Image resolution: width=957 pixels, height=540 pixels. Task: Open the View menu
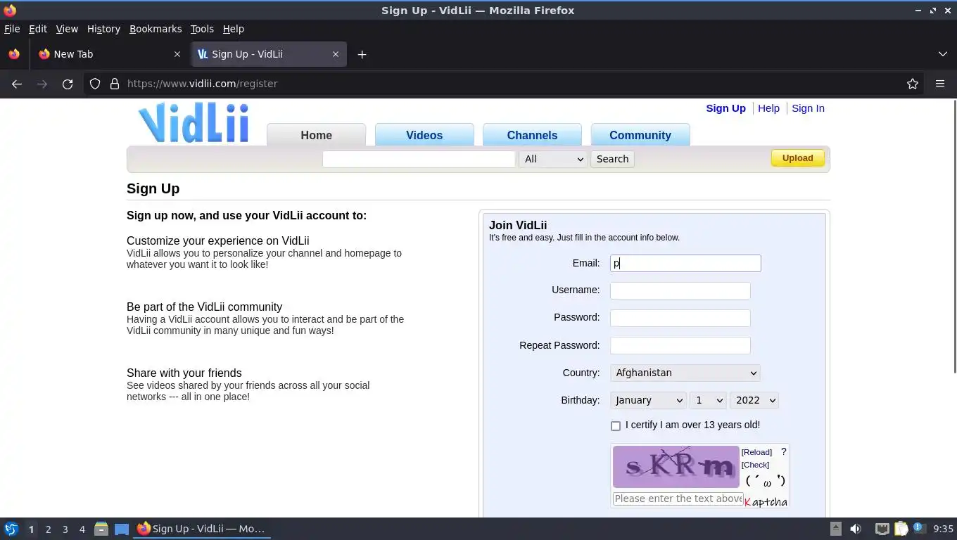tap(67, 29)
